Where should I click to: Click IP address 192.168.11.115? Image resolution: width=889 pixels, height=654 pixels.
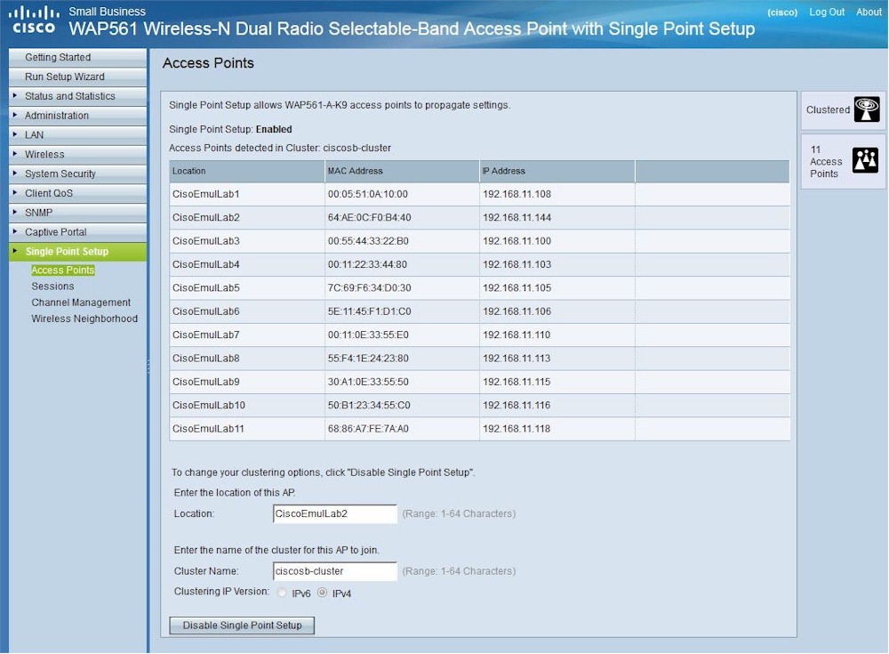[517, 382]
